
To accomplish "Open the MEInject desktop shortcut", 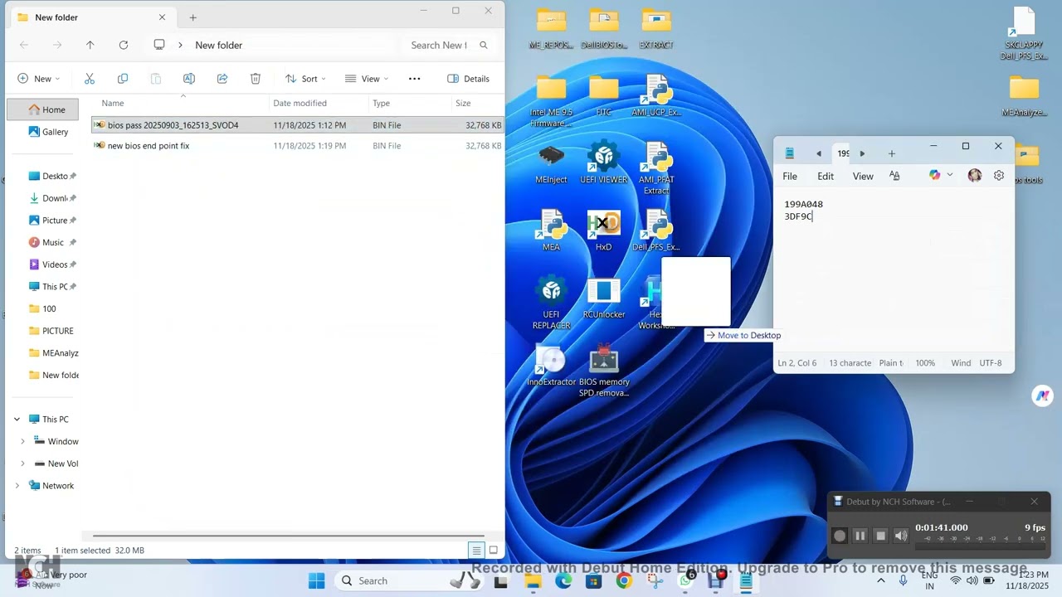I will [551, 163].
